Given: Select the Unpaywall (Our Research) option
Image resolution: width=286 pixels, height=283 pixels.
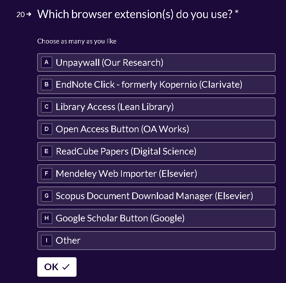Looking at the screenshot, I should pyautogui.click(x=156, y=62).
